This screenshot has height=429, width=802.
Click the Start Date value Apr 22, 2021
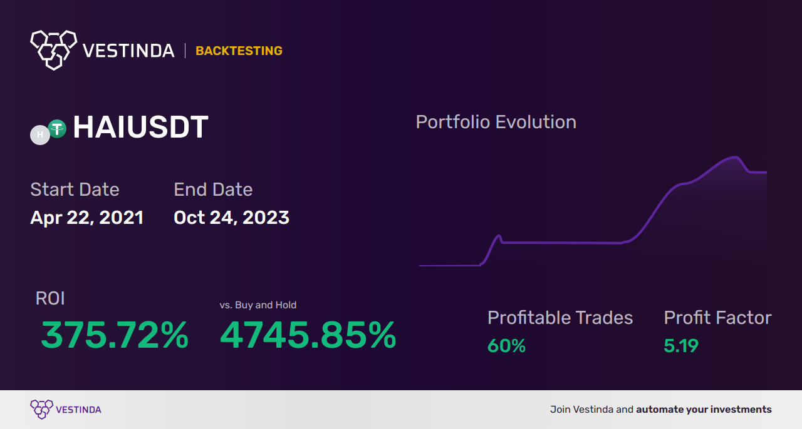tap(87, 218)
